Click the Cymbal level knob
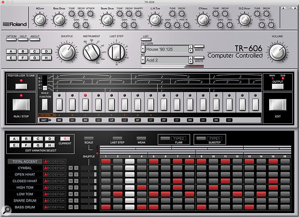 click(x=203, y=20)
